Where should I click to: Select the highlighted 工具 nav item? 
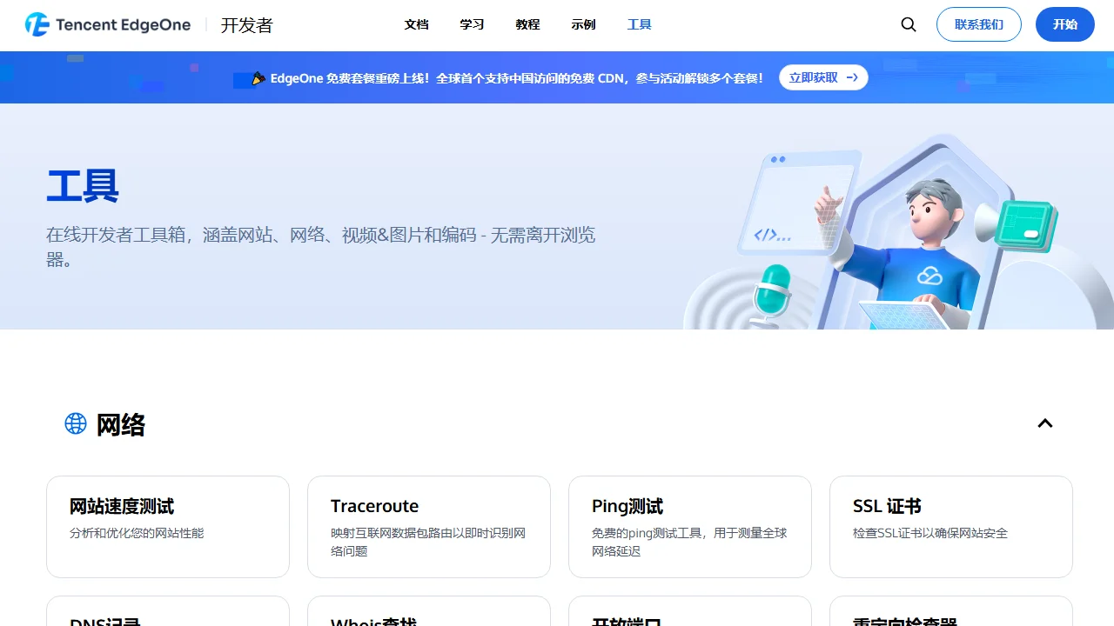tap(639, 24)
